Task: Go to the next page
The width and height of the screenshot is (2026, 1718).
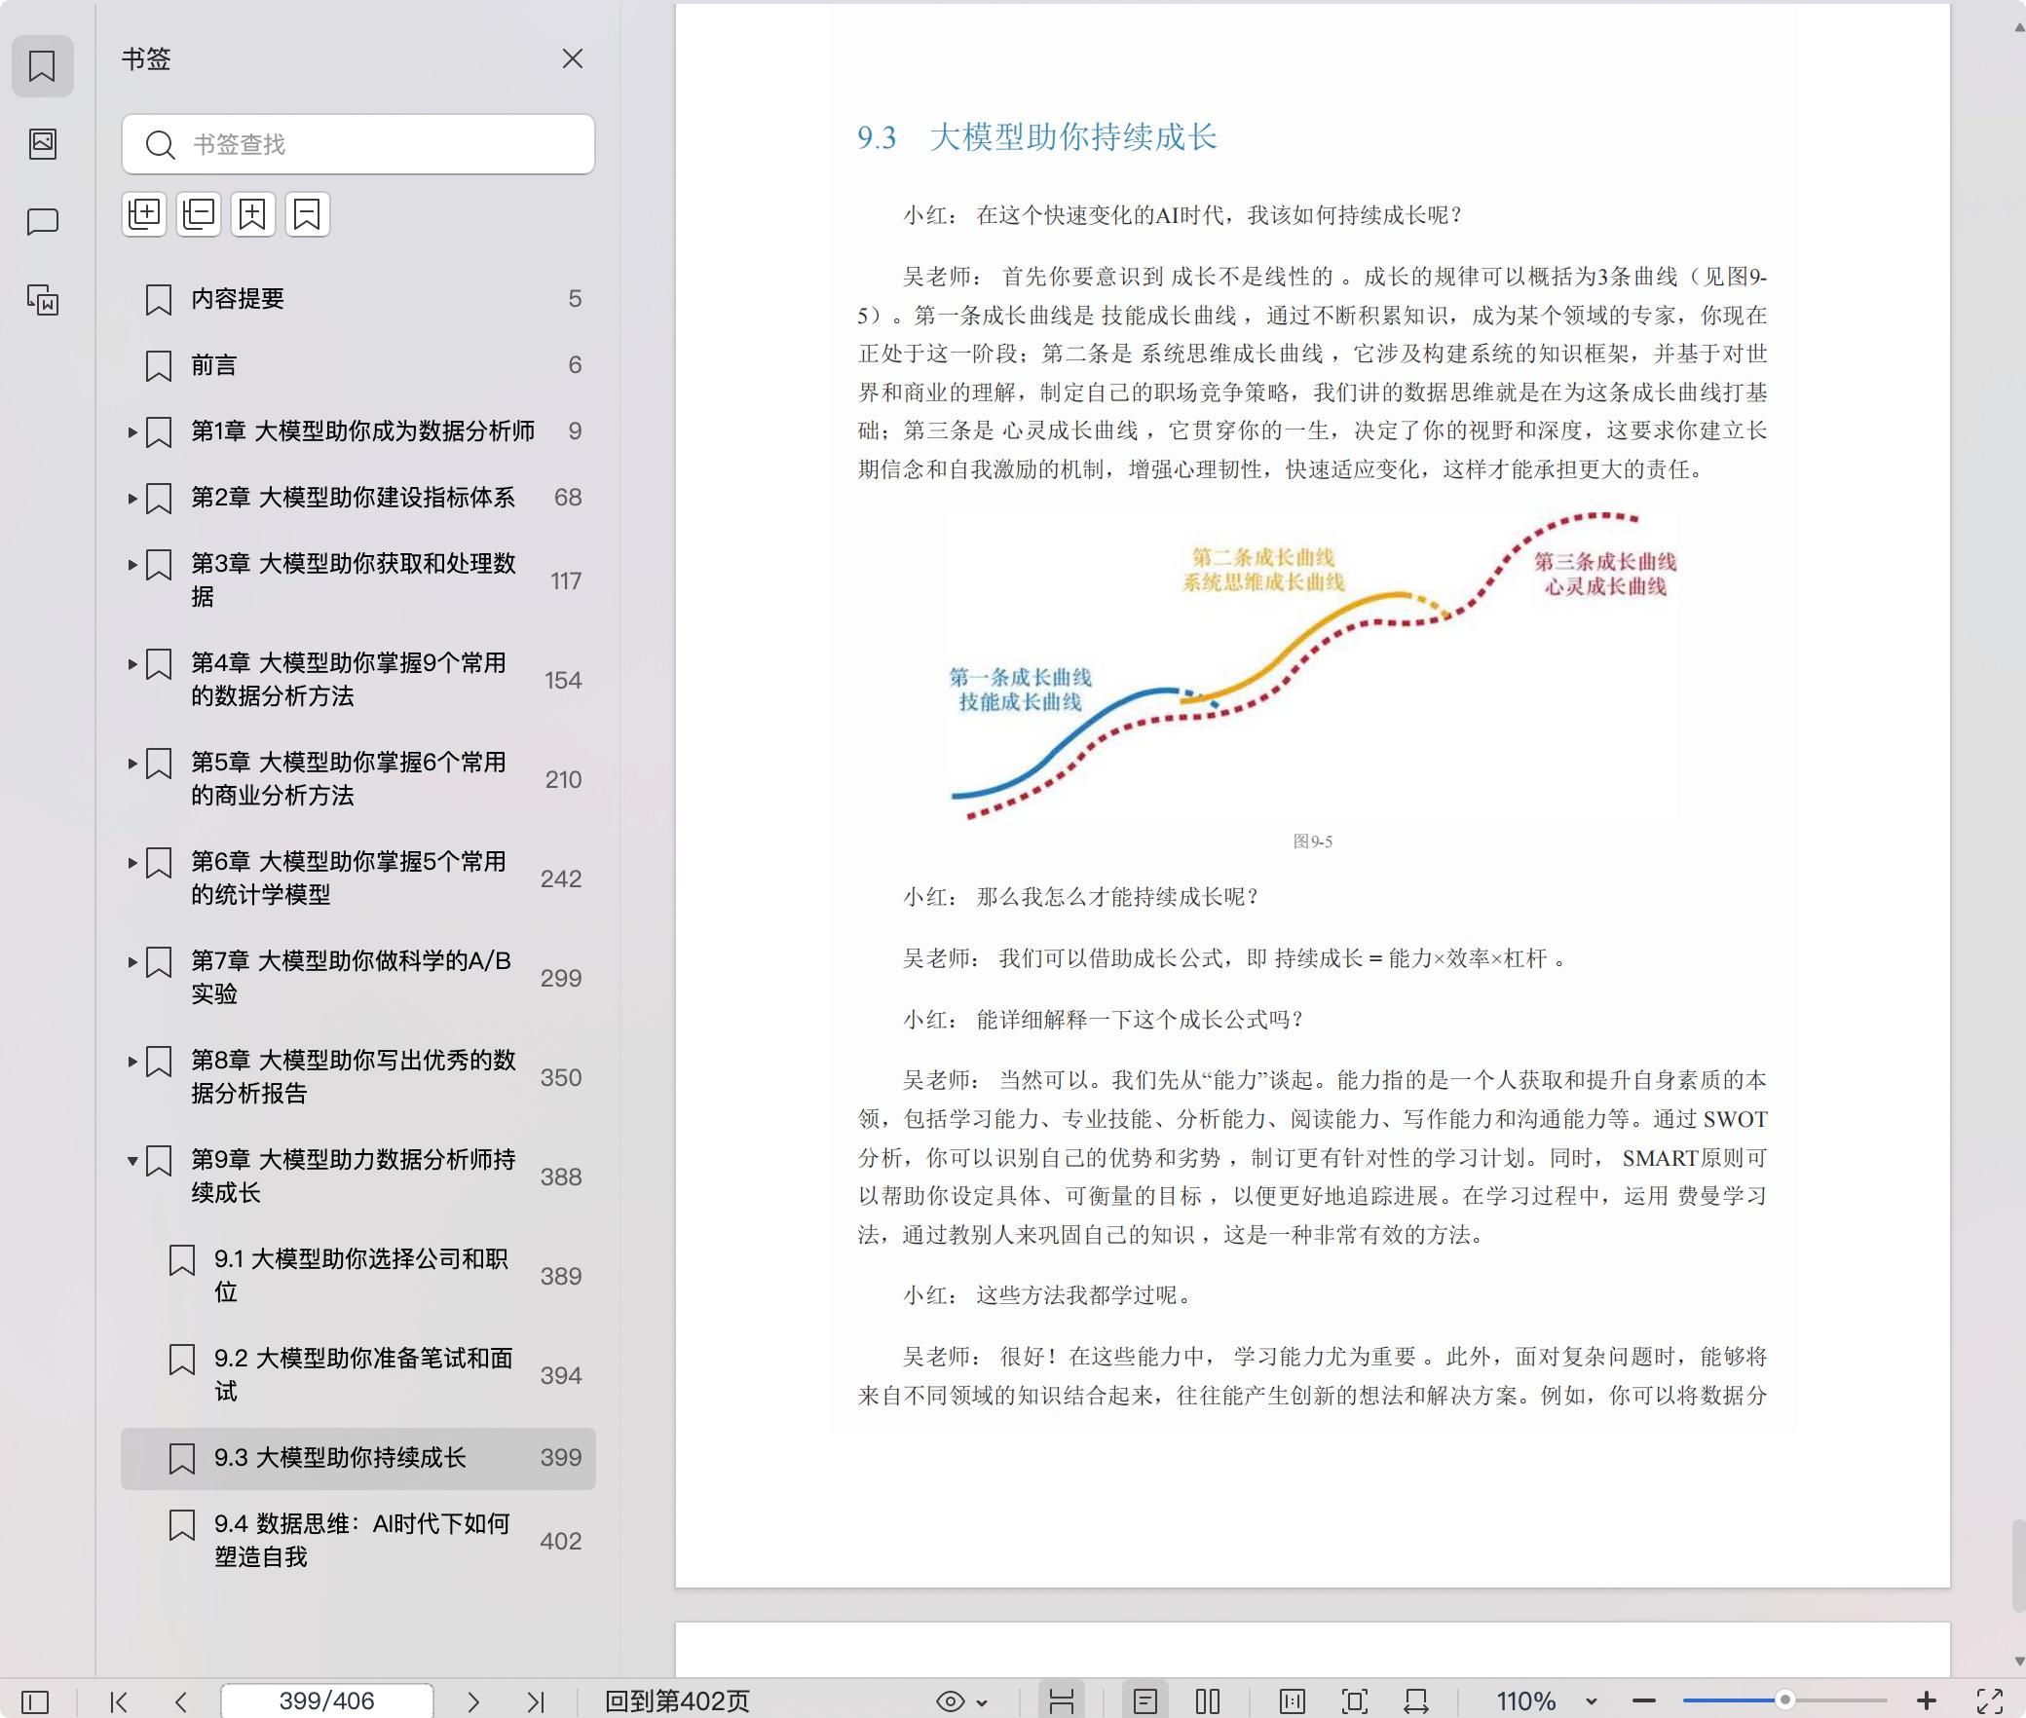Action: click(473, 1701)
